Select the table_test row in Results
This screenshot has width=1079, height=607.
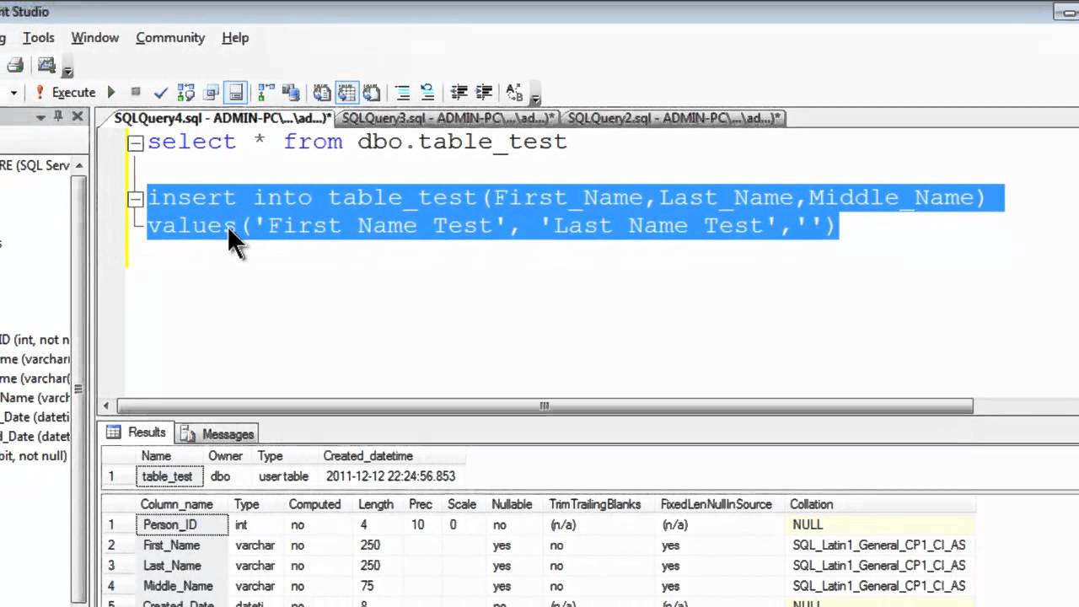point(167,476)
